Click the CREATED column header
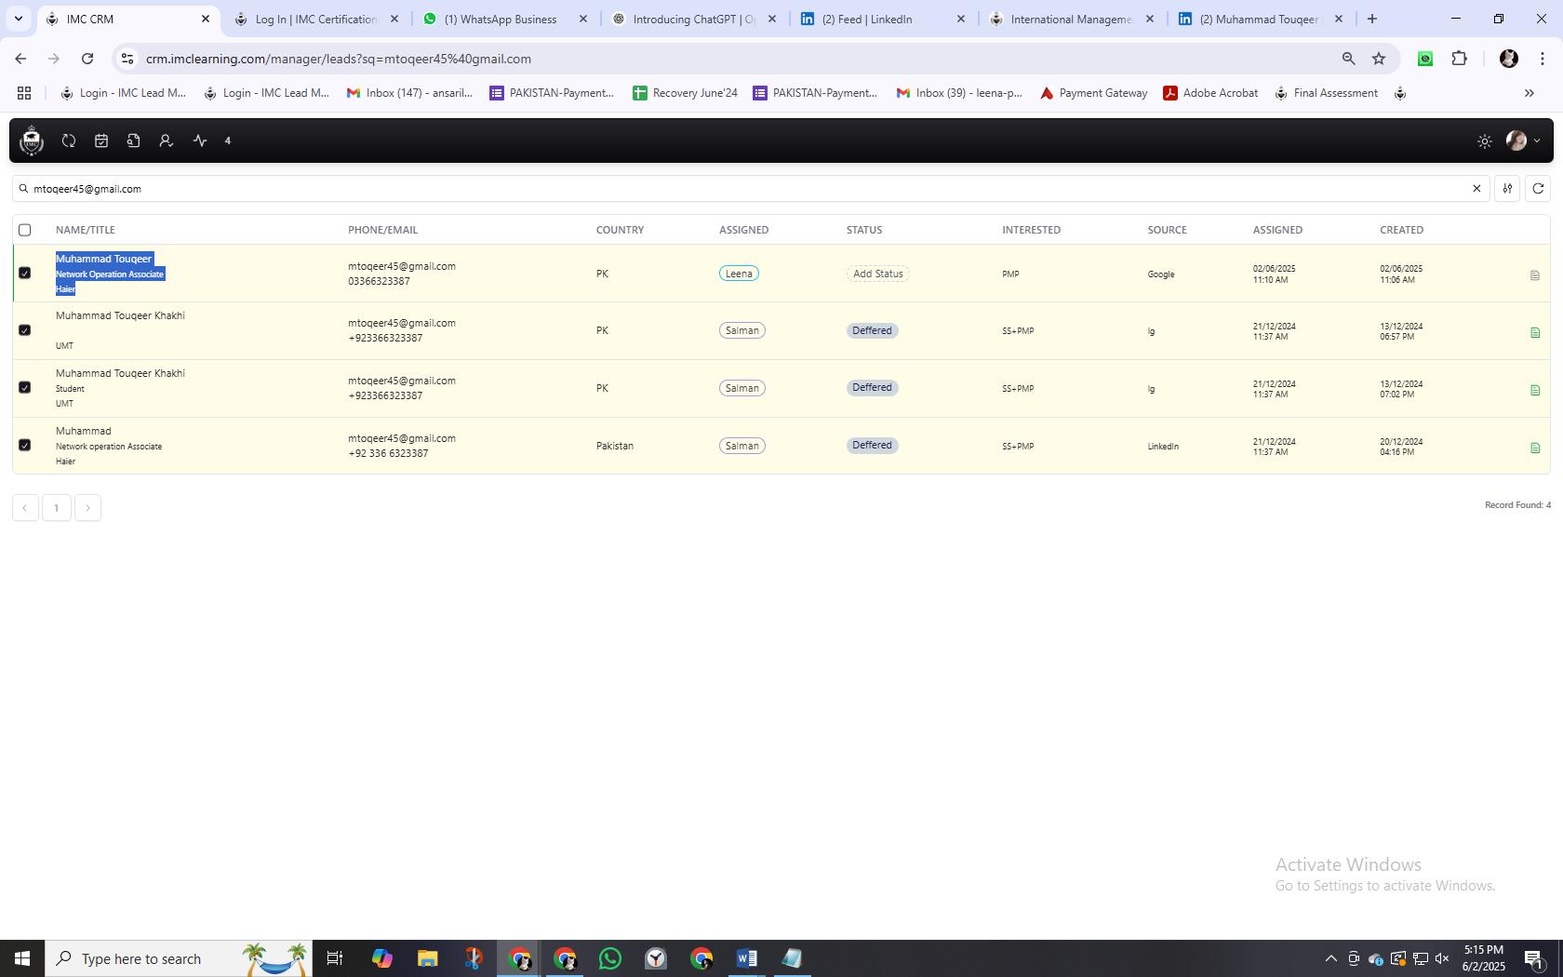Image resolution: width=1563 pixels, height=977 pixels. coord(1402,230)
